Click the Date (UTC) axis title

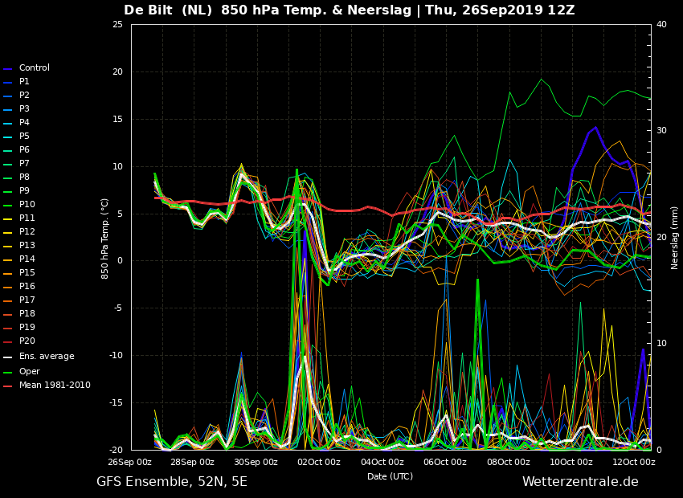390,476
